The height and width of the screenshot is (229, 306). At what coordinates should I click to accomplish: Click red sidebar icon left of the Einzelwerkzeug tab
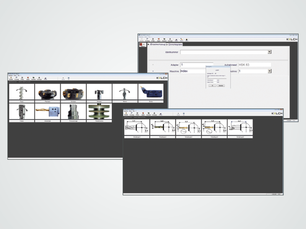[142, 45]
